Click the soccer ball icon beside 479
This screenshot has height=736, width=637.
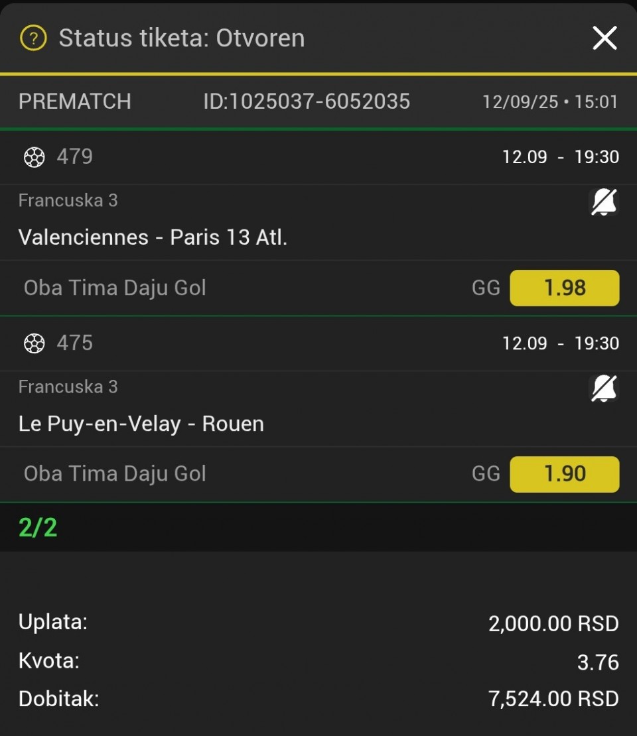[35, 156]
